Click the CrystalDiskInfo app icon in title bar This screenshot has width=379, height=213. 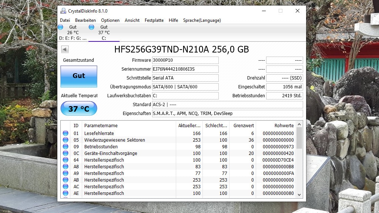click(x=63, y=11)
